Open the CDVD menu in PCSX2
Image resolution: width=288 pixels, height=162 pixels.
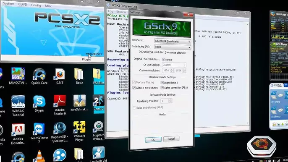pos(23,5)
